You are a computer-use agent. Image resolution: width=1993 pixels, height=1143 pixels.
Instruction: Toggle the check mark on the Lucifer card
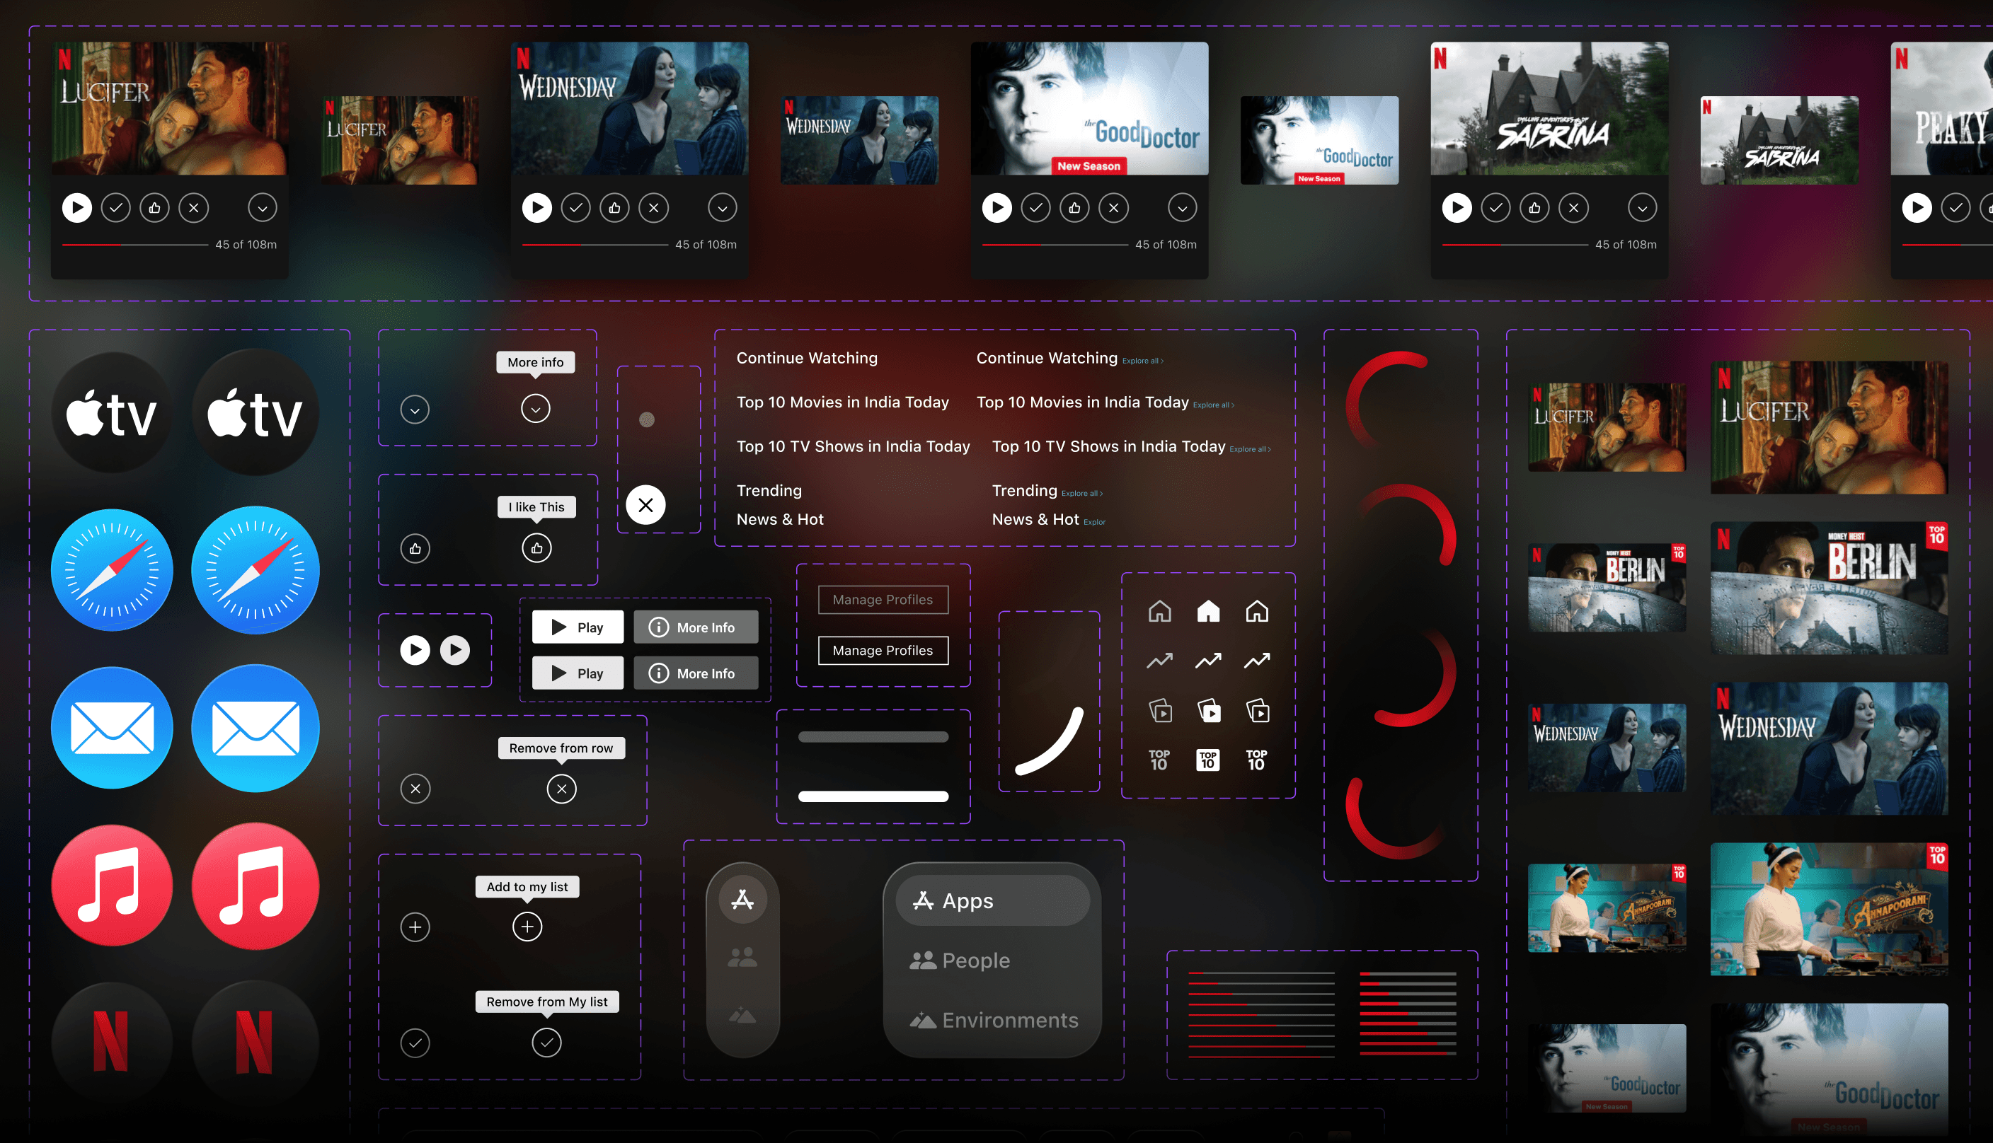[116, 208]
